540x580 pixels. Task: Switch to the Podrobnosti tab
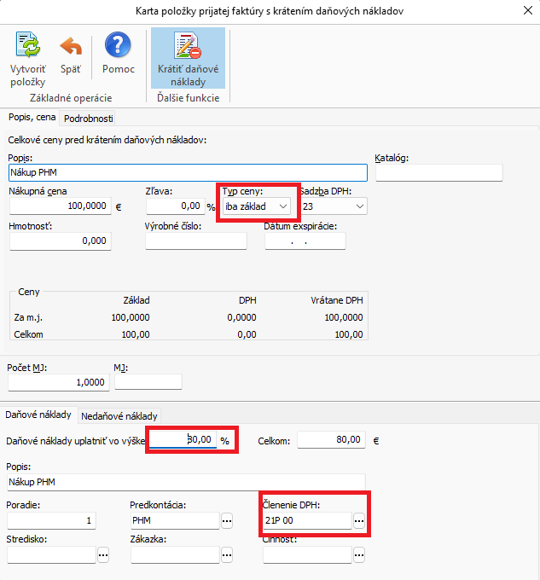coord(89,119)
